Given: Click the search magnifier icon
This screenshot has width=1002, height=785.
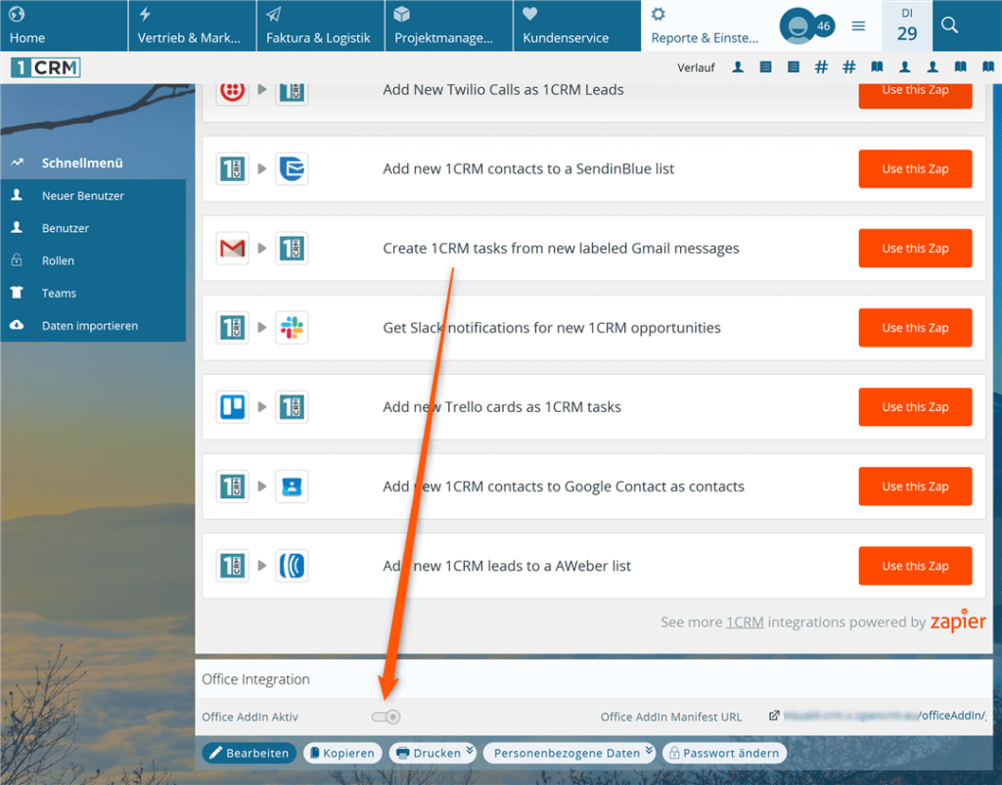Looking at the screenshot, I should point(949,25).
